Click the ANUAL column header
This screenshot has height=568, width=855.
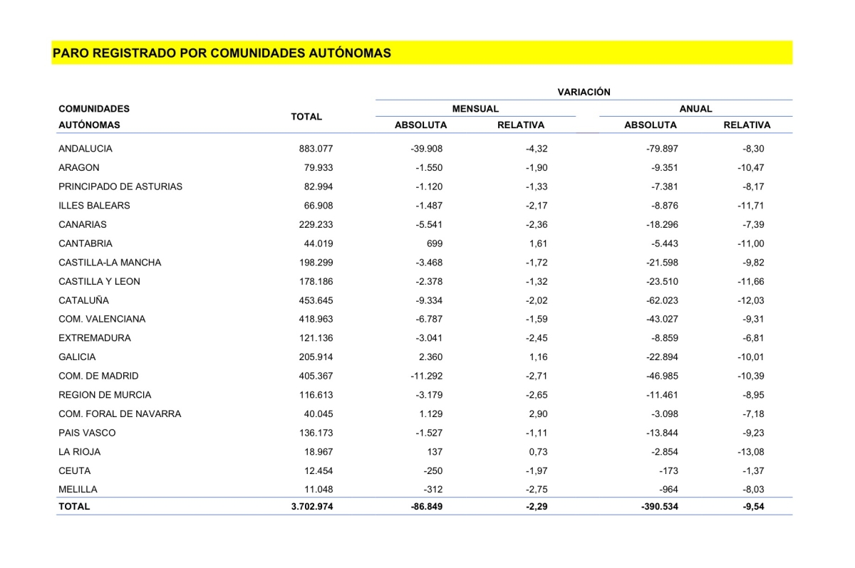point(695,109)
